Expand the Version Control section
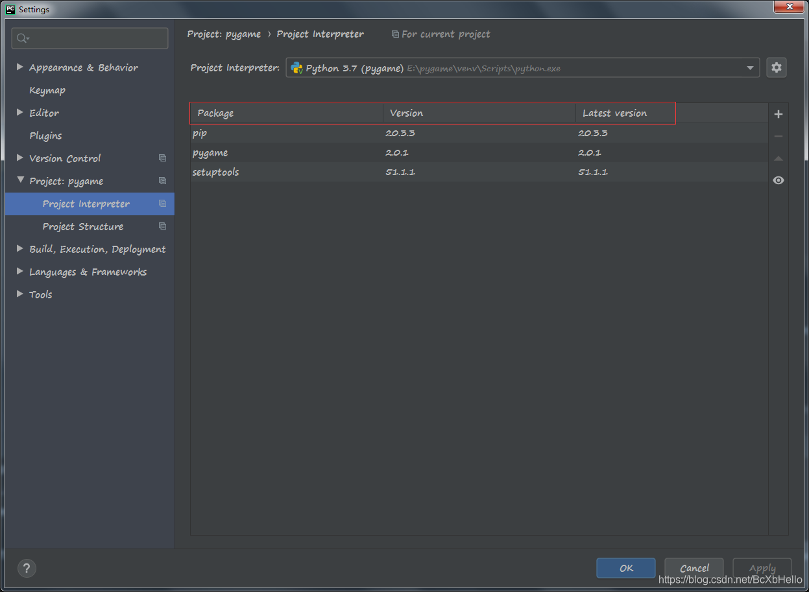 (20, 158)
